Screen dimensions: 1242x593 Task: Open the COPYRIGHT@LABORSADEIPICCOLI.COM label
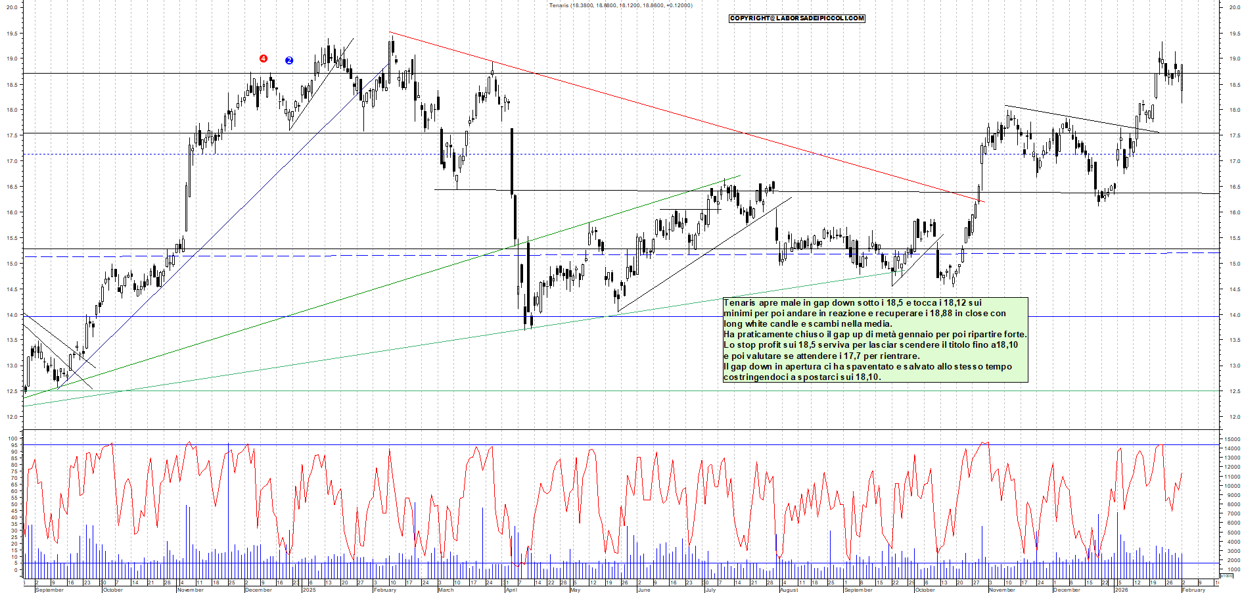[796, 18]
